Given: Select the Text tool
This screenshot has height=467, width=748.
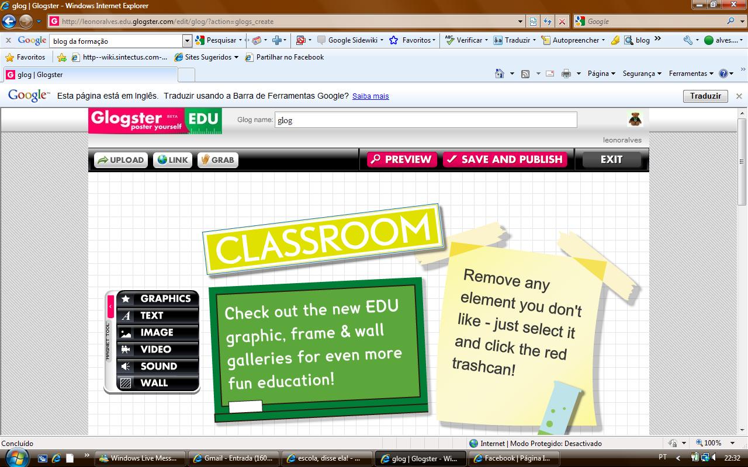Looking at the screenshot, I should [x=158, y=316].
